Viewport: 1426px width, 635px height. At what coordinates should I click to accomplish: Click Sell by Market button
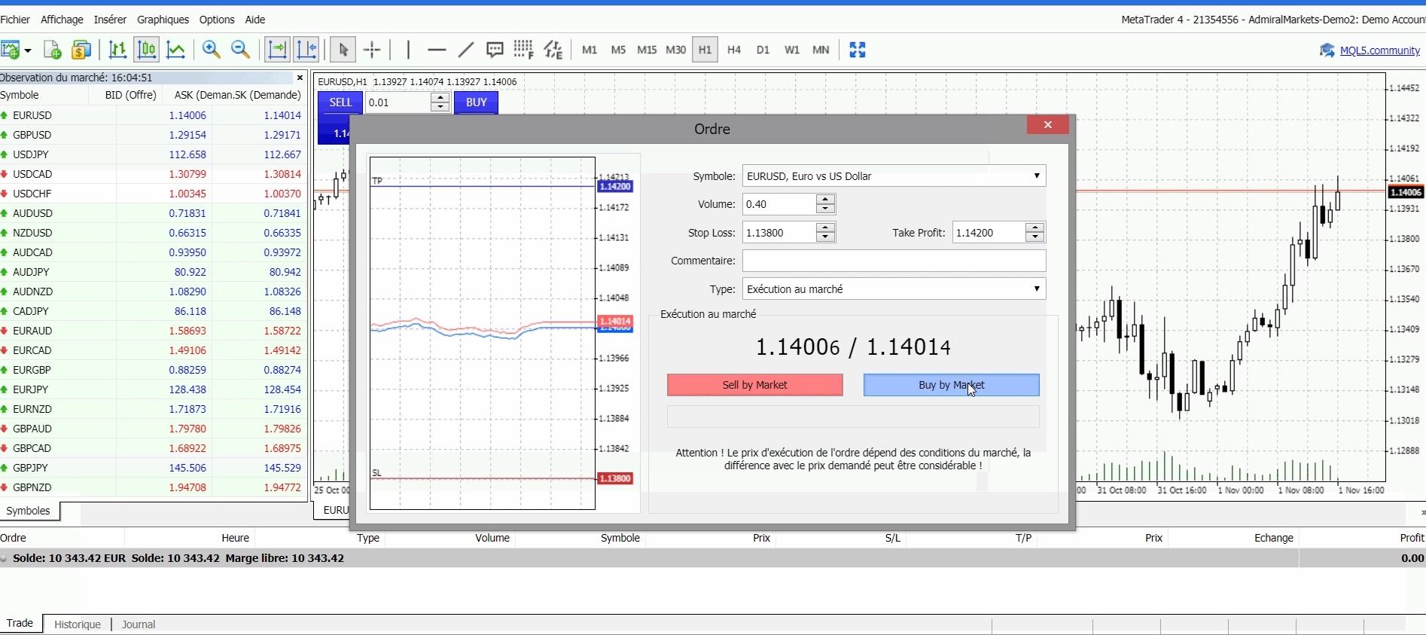pyautogui.click(x=755, y=385)
